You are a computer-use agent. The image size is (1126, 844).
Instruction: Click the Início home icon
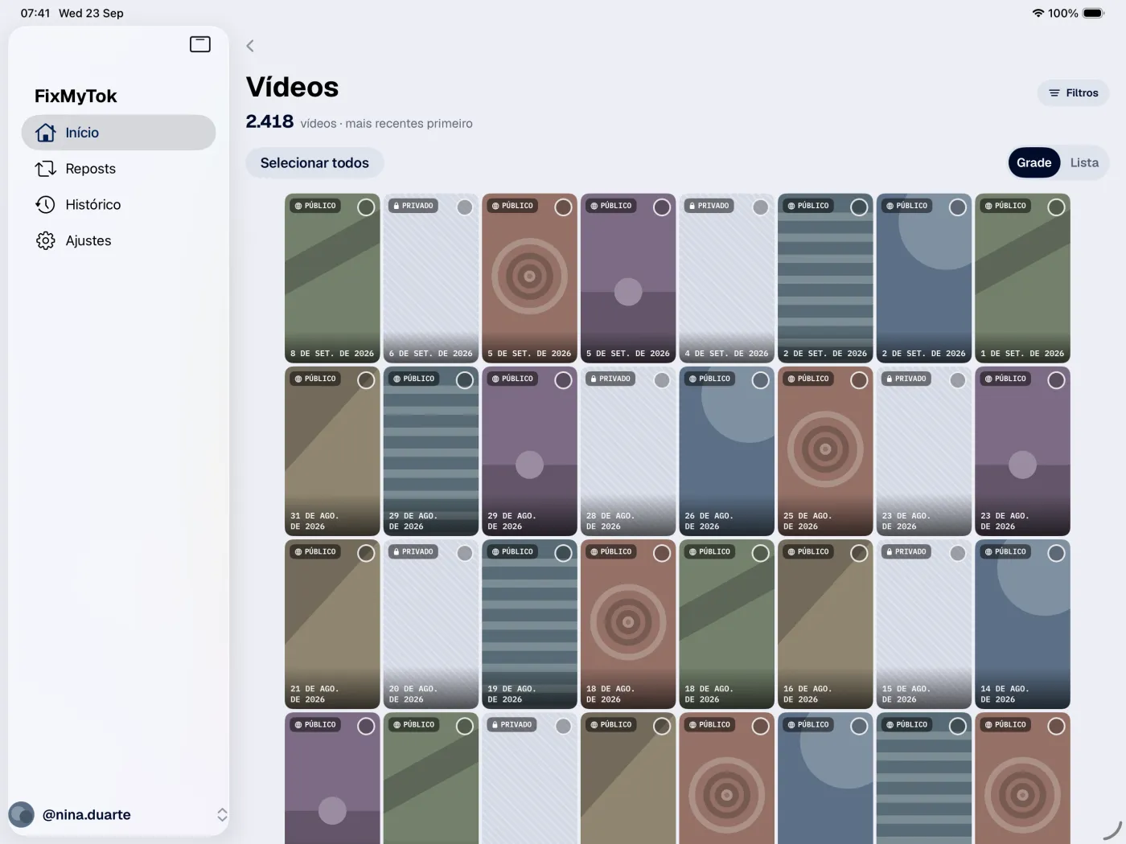46,133
